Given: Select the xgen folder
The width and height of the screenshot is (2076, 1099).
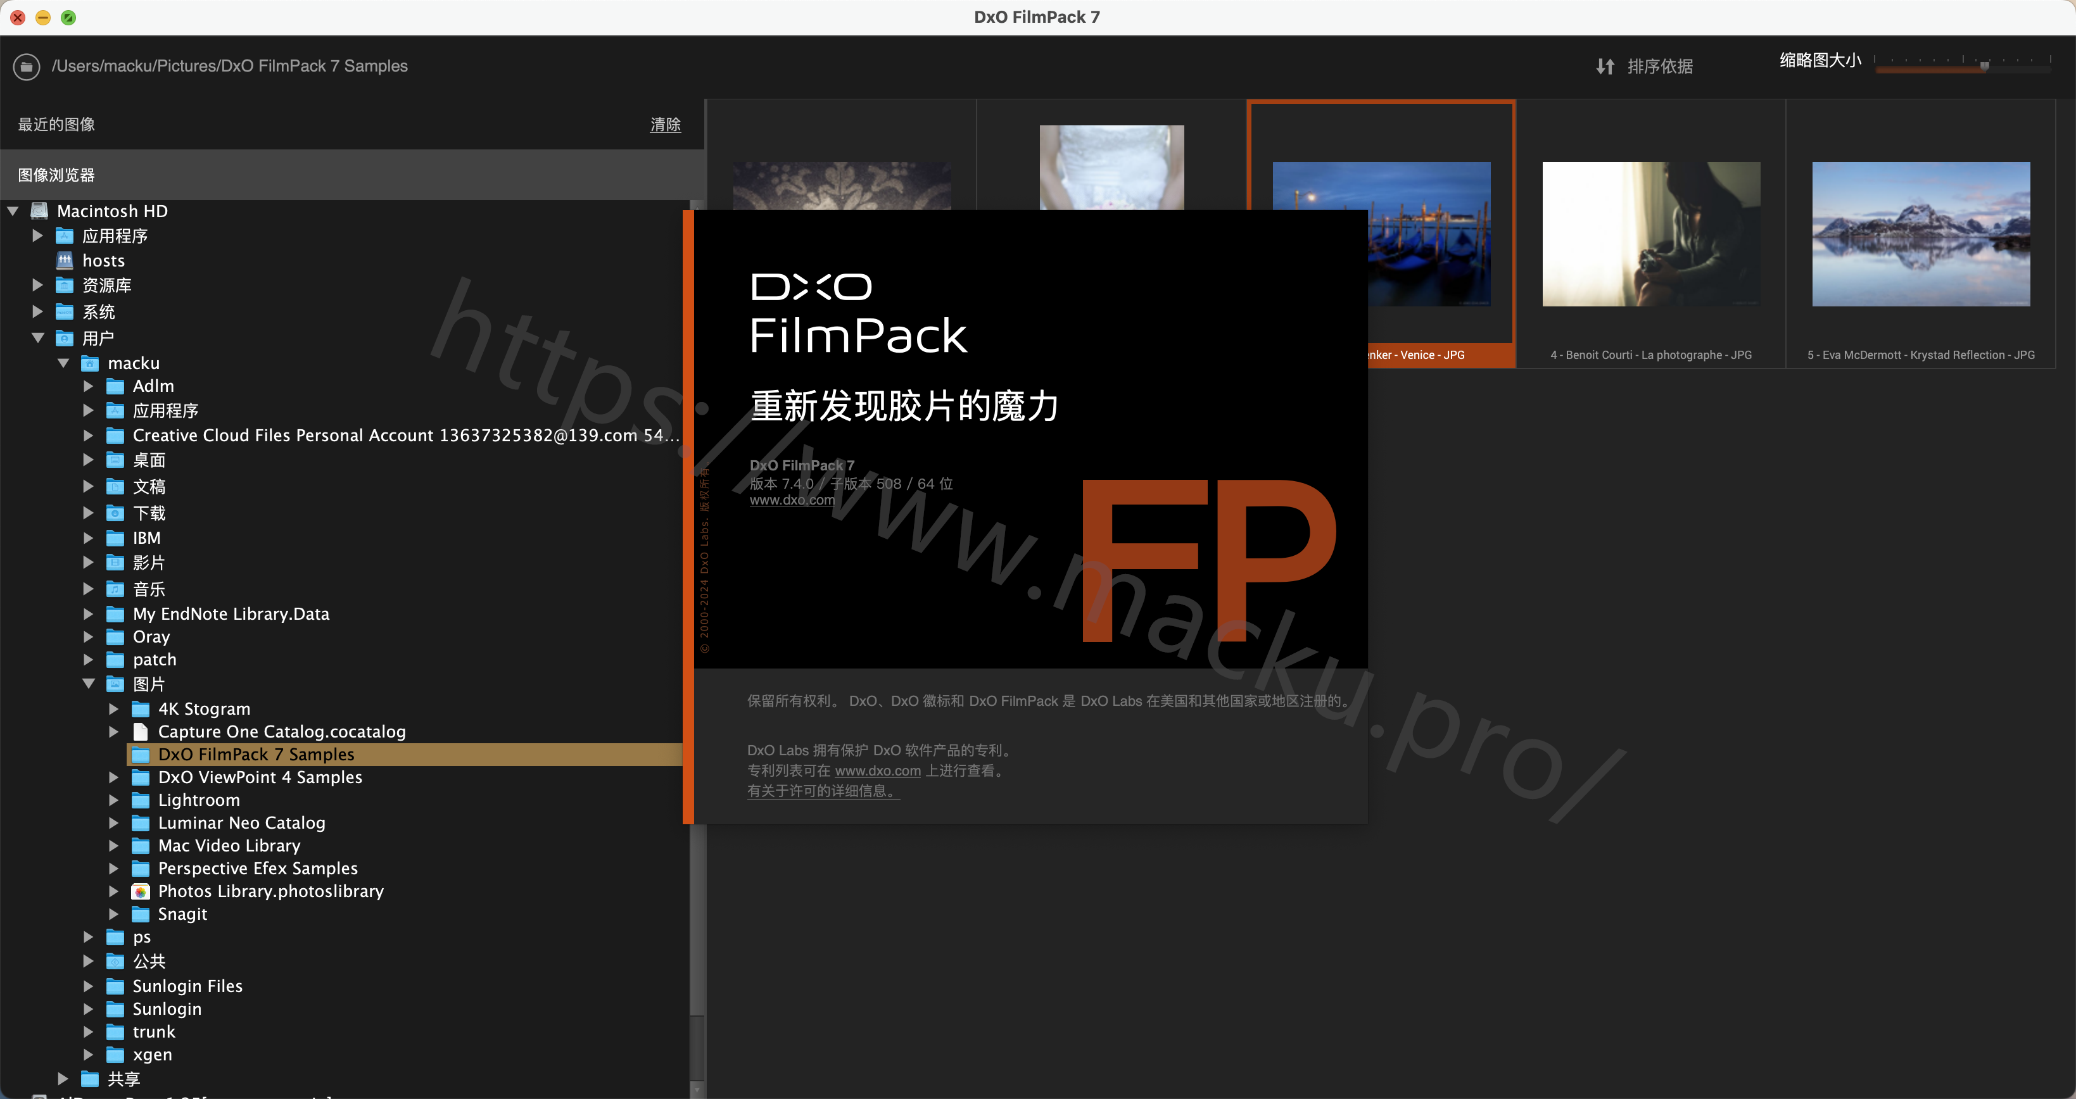Looking at the screenshot, I should (153, 1054).
